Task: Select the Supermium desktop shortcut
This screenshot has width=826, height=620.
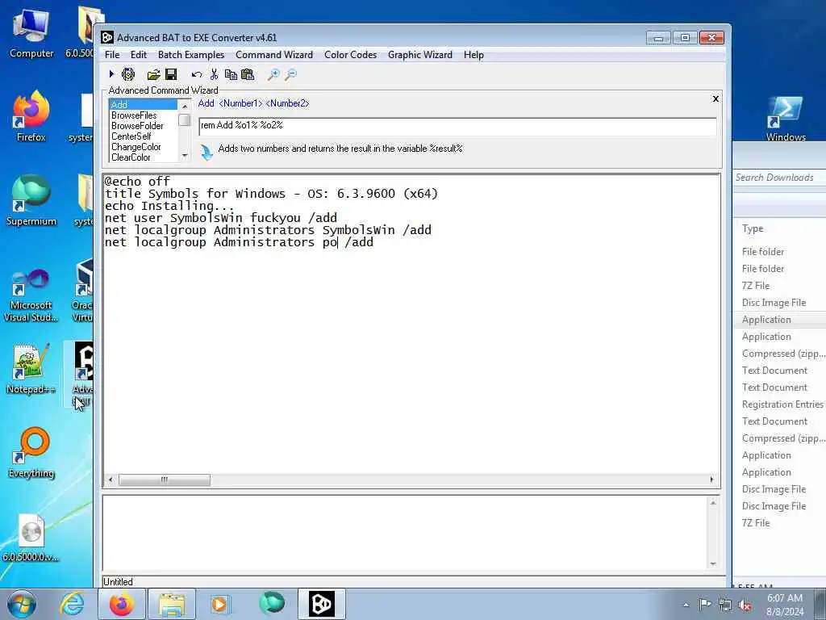Action: [x=31, y=200]
